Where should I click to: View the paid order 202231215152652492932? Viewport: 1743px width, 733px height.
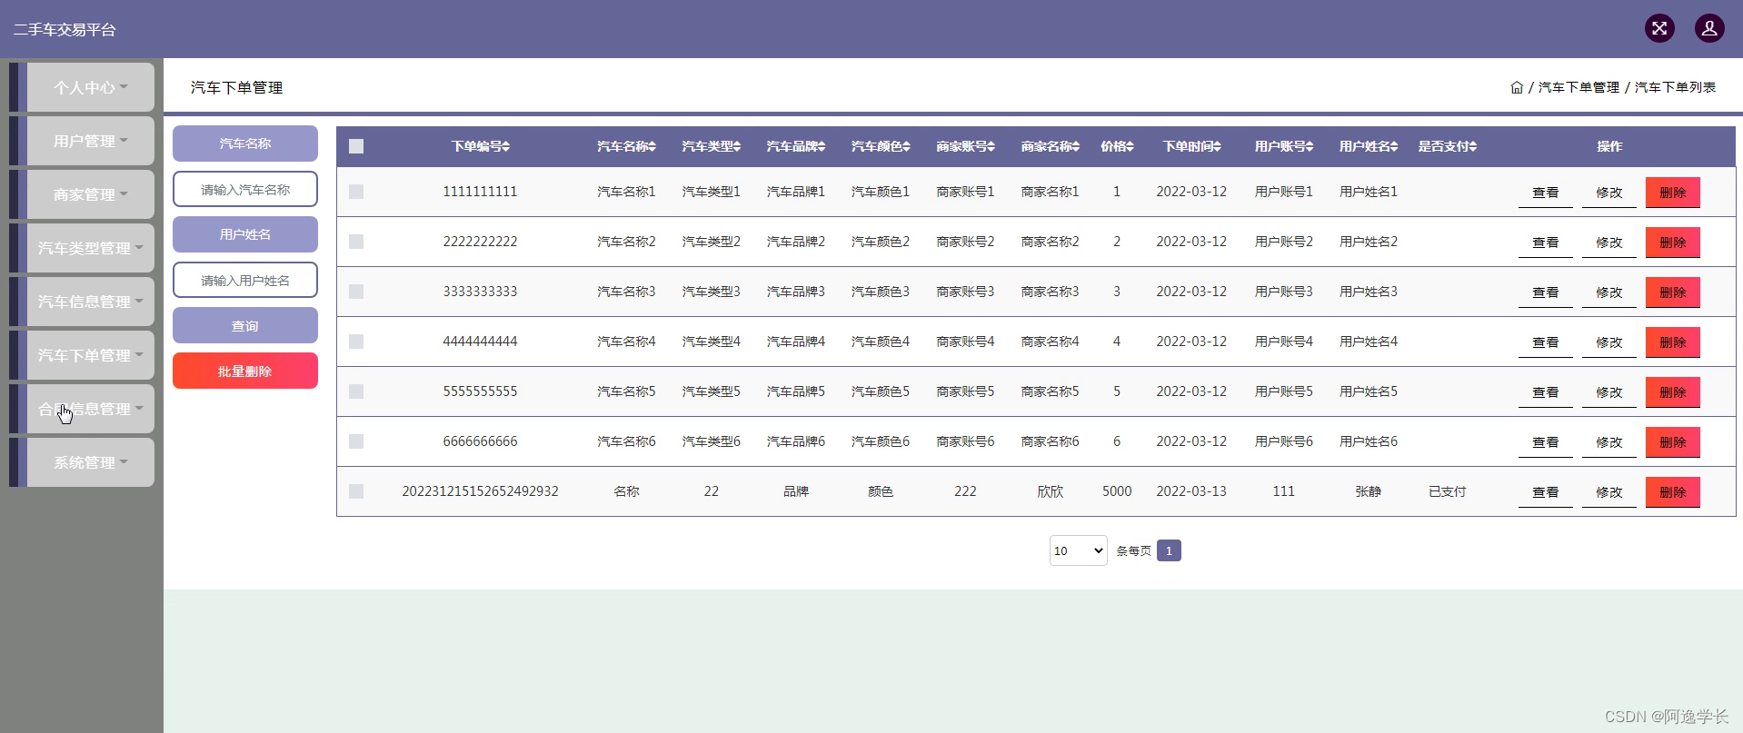pos(1545,492)
